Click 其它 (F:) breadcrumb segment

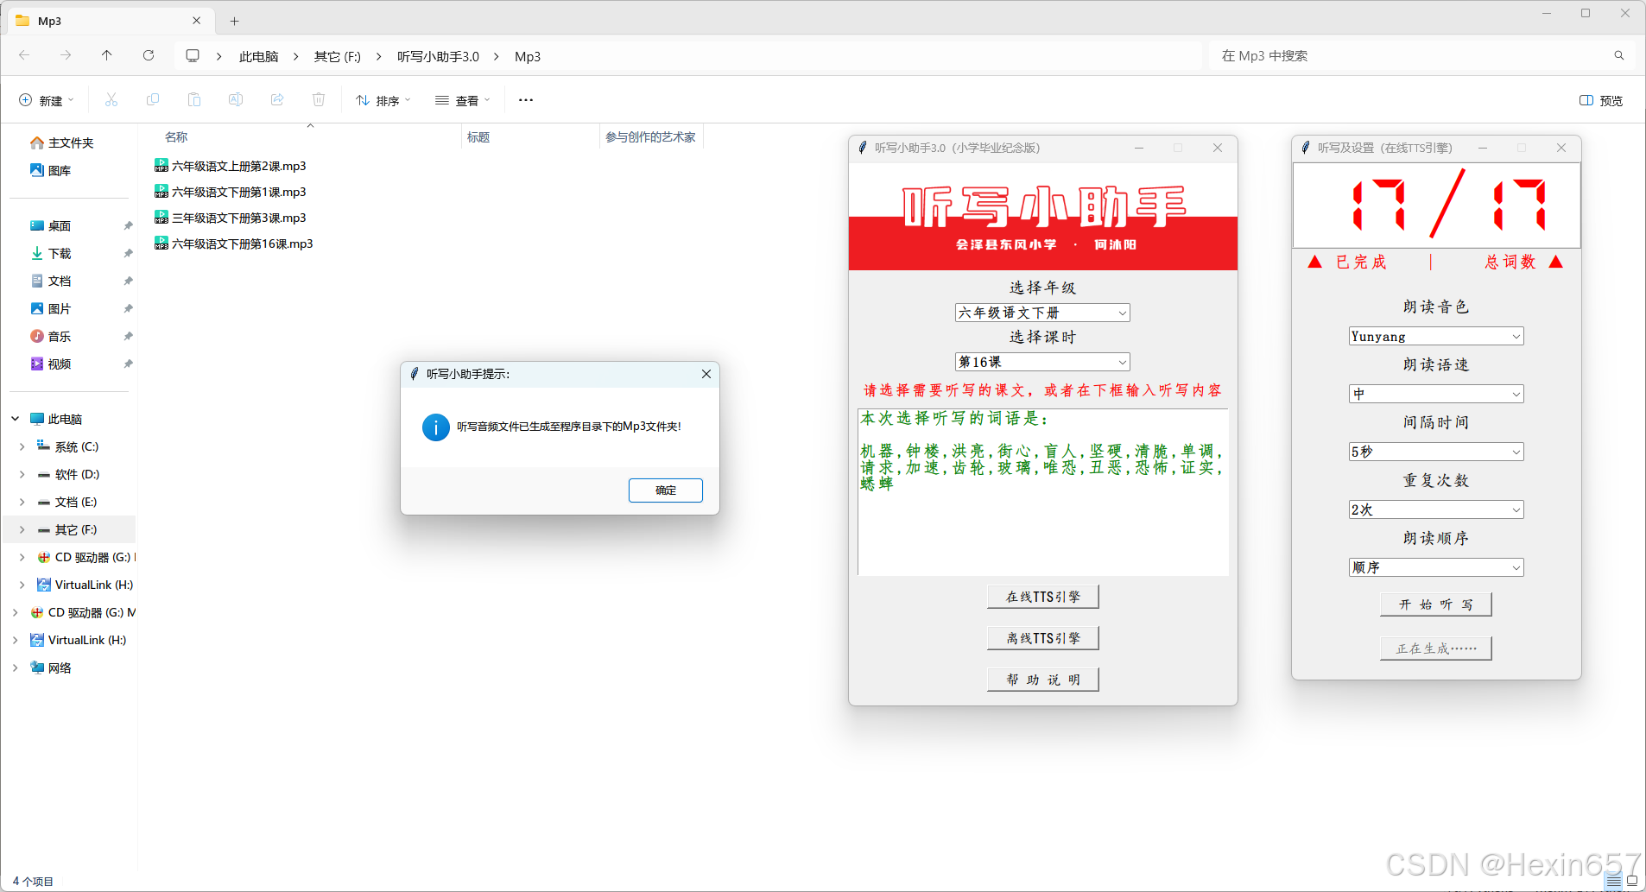coord(338,56)
